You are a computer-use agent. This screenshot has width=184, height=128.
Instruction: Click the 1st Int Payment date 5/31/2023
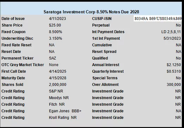click(172, 38)
